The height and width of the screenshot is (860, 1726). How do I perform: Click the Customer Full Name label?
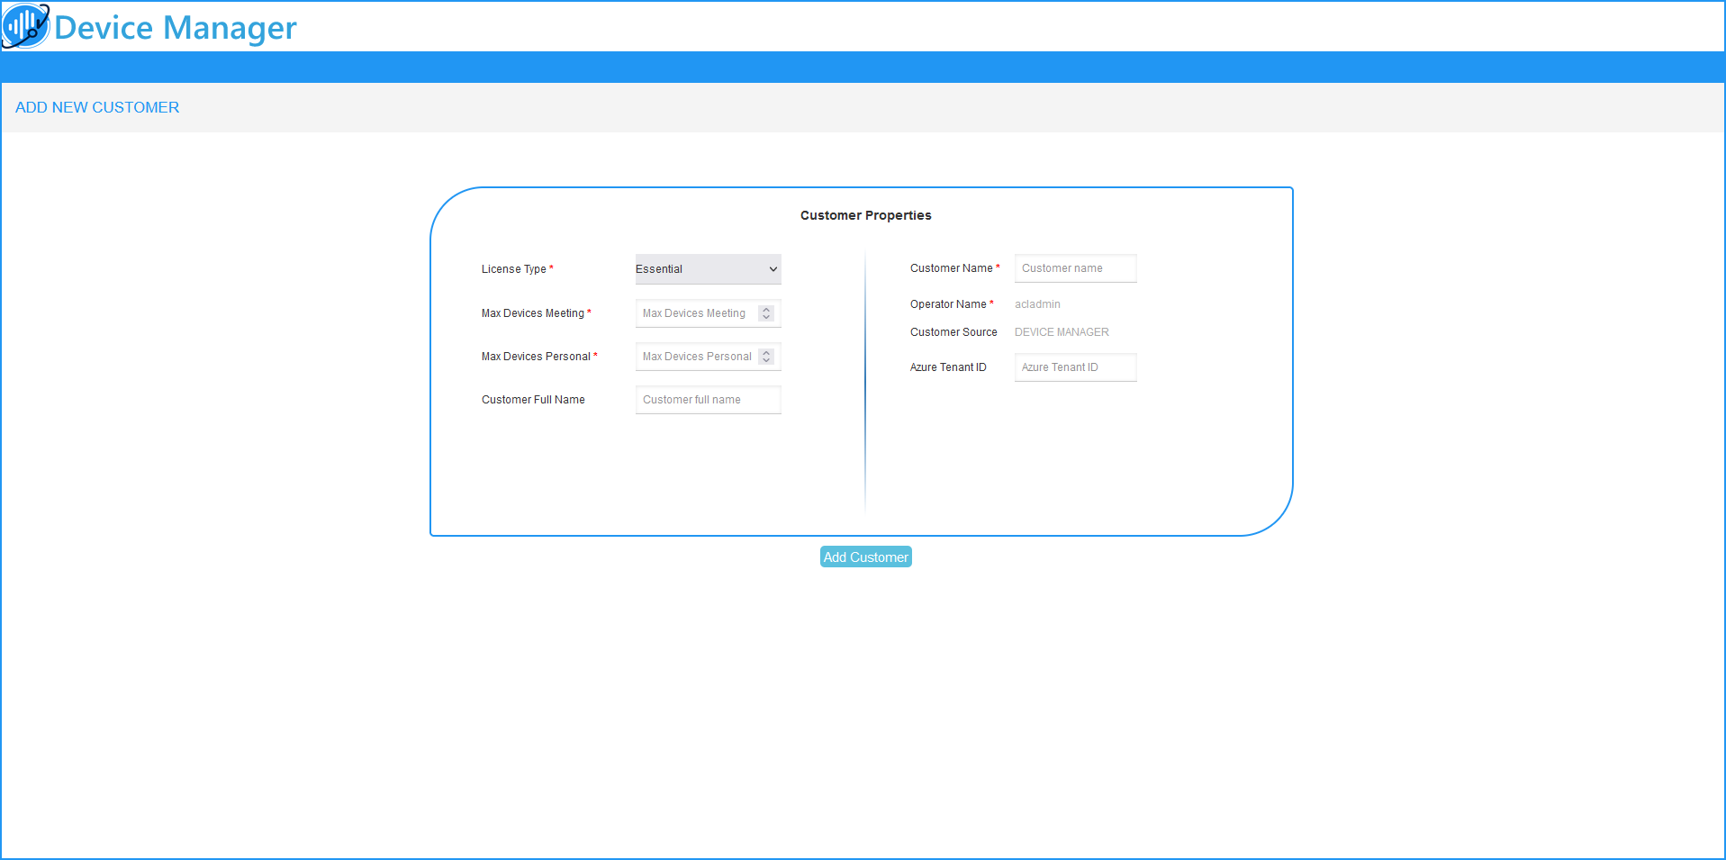[533, 400]
